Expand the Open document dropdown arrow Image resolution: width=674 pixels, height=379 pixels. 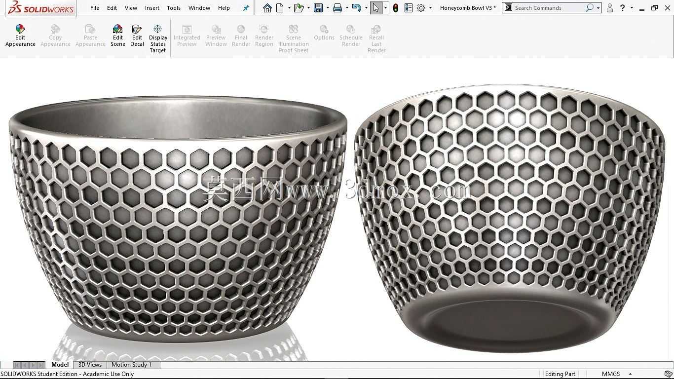tap(308, 8)
